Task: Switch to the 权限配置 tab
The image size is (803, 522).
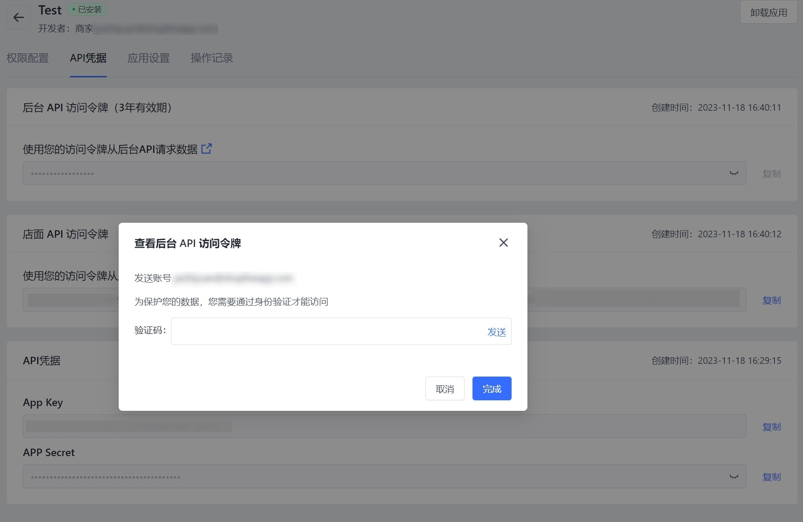Action: [28, 58]
